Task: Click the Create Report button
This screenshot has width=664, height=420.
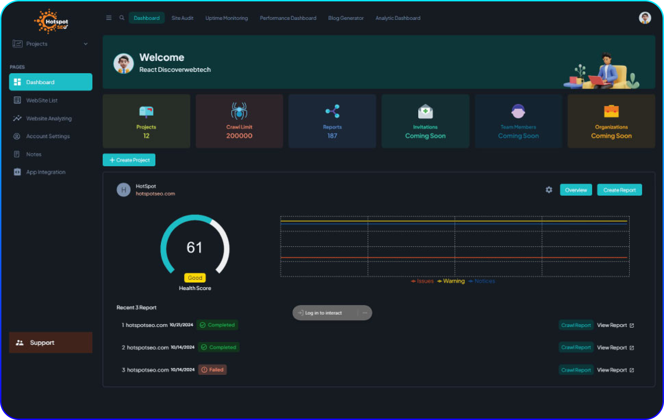Action: (620, 190)
